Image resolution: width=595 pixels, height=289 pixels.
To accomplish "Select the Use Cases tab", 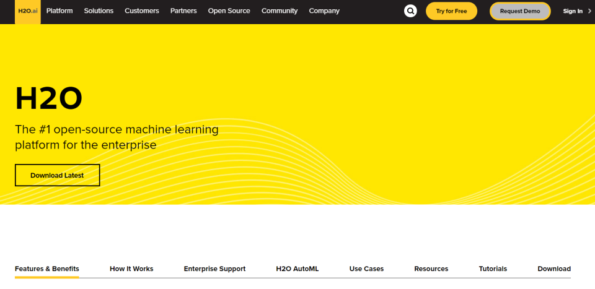I will point(366,269).
